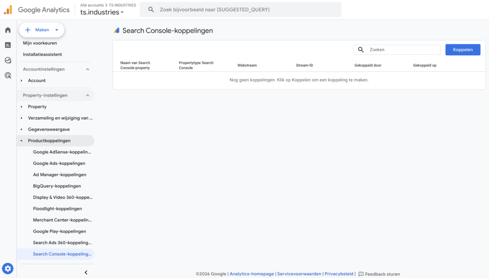Focus the Zoeken links search field
This screenshot has width=489, height=278.
click(397, 50)
